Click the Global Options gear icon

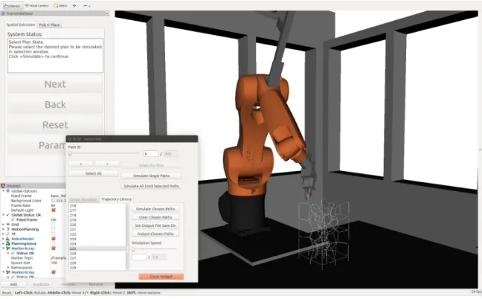[8, 191]
